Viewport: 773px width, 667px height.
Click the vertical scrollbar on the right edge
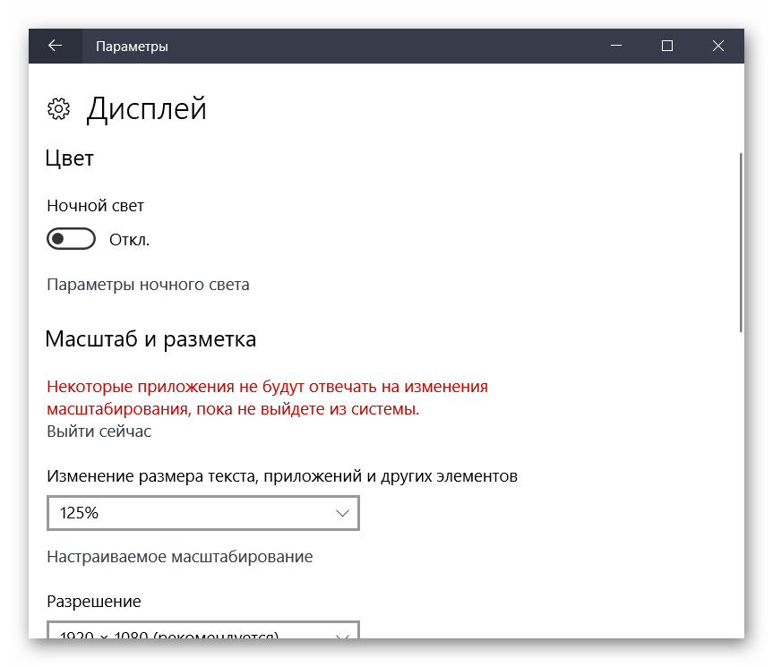740,242
